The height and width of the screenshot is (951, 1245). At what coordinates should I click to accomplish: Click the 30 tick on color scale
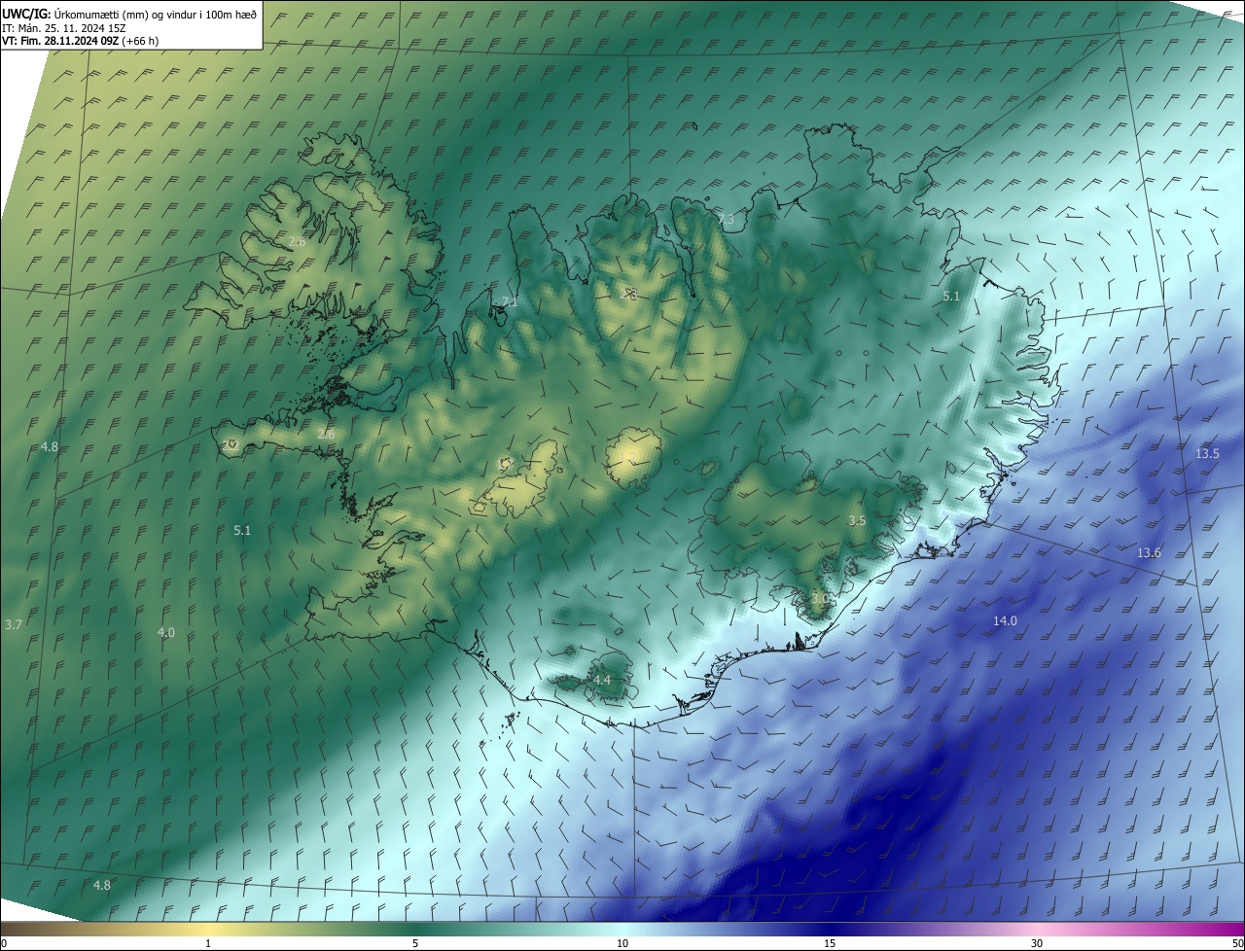1037,943
